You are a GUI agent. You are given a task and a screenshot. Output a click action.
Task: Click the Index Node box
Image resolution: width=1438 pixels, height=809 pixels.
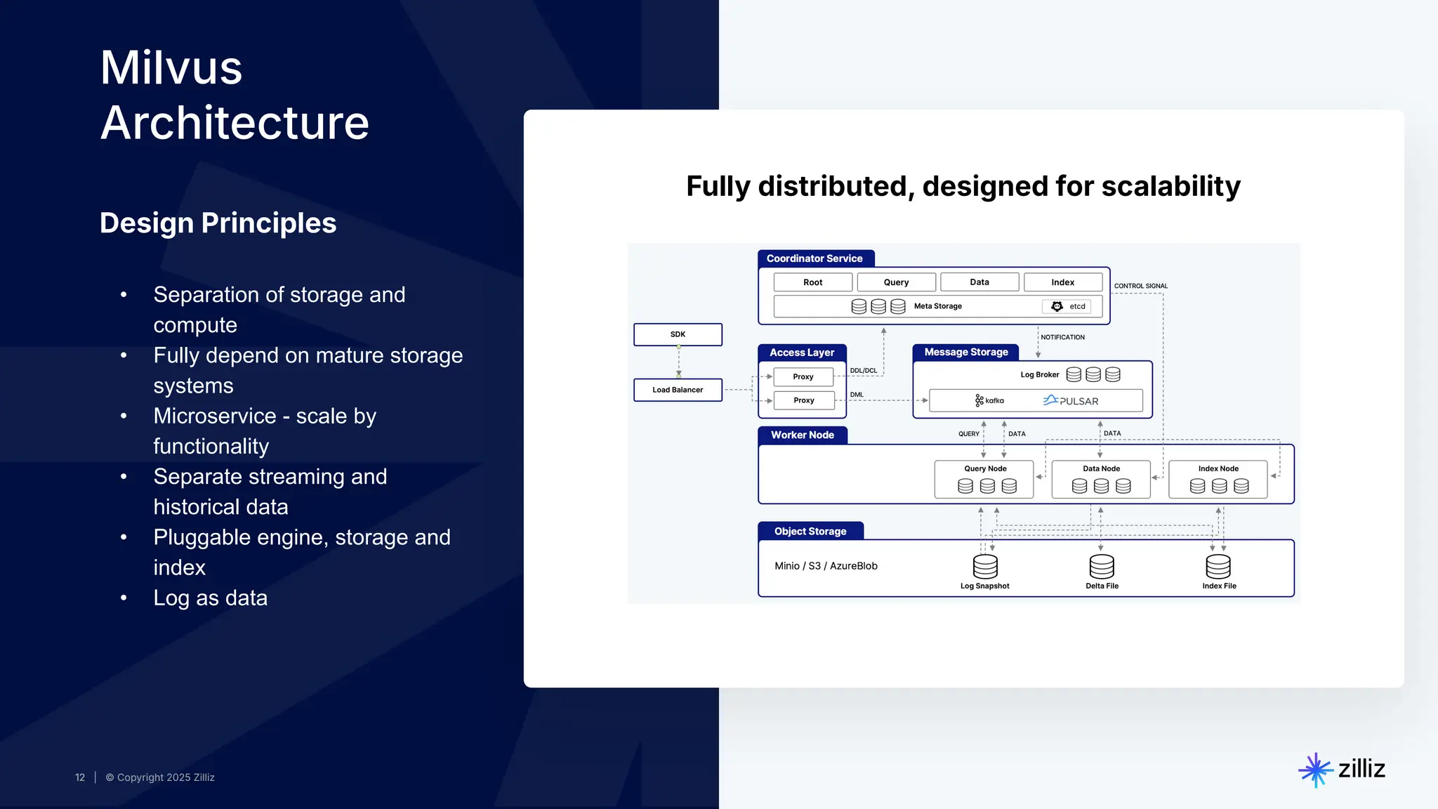tap(1218, 479)
